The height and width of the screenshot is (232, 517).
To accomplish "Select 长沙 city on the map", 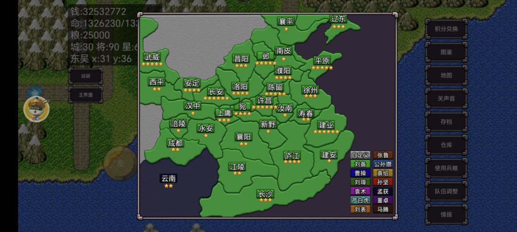I will coord(265,194).
